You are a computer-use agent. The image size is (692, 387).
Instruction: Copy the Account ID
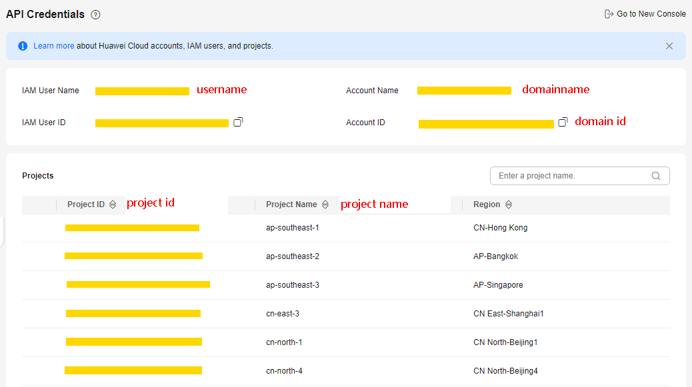[563, 122]
